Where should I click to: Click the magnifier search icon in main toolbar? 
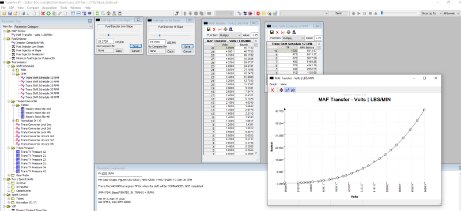tap(103, 13)
